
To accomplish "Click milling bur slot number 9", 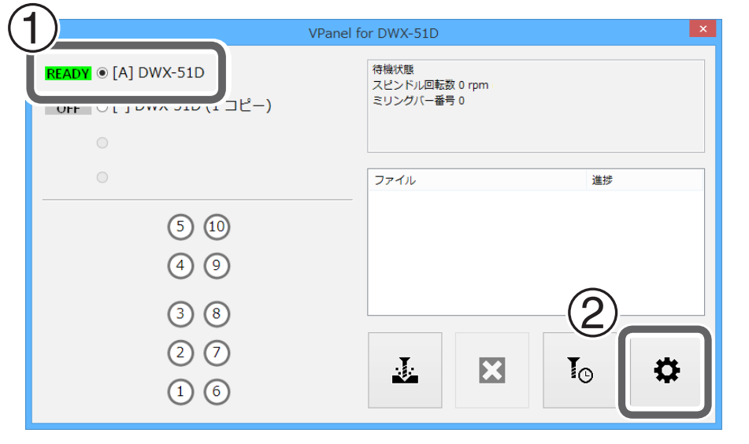I will [x=217, y=265].
